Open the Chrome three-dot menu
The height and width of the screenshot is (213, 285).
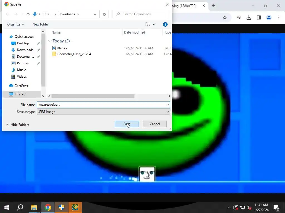click(279, 17)
